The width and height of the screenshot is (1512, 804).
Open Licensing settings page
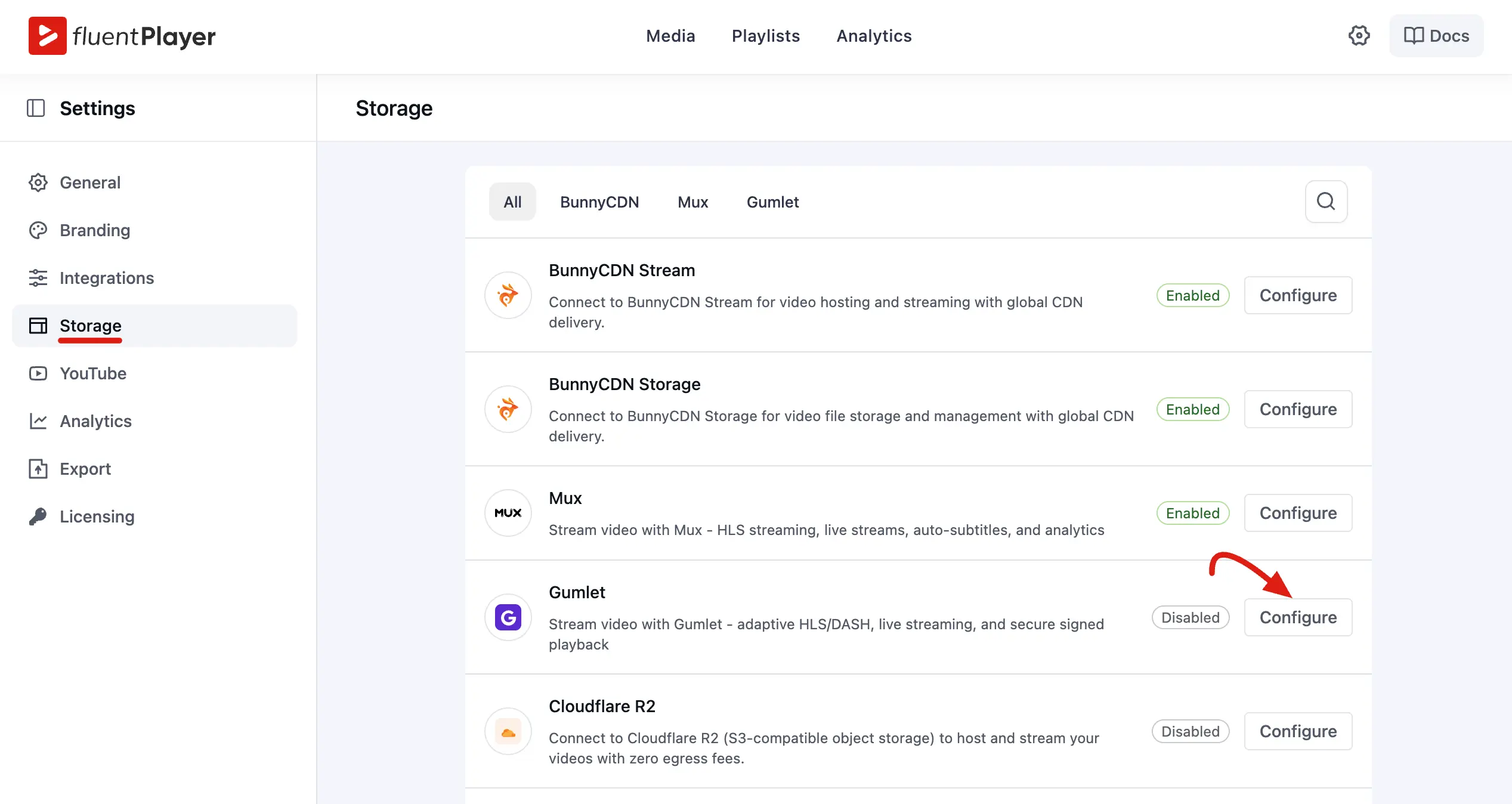[x=154, y=517]
